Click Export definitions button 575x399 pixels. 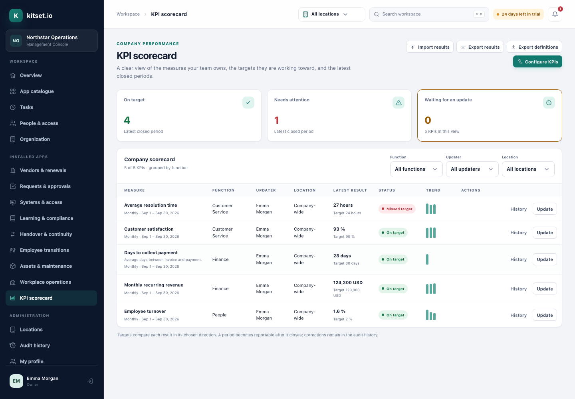[534, 47]
